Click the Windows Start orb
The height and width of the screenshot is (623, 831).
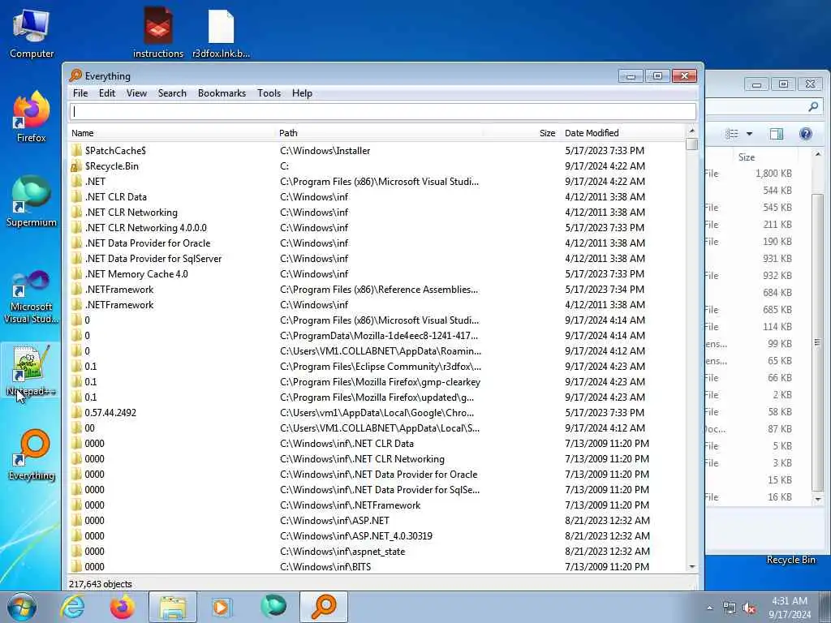[22, 607]
